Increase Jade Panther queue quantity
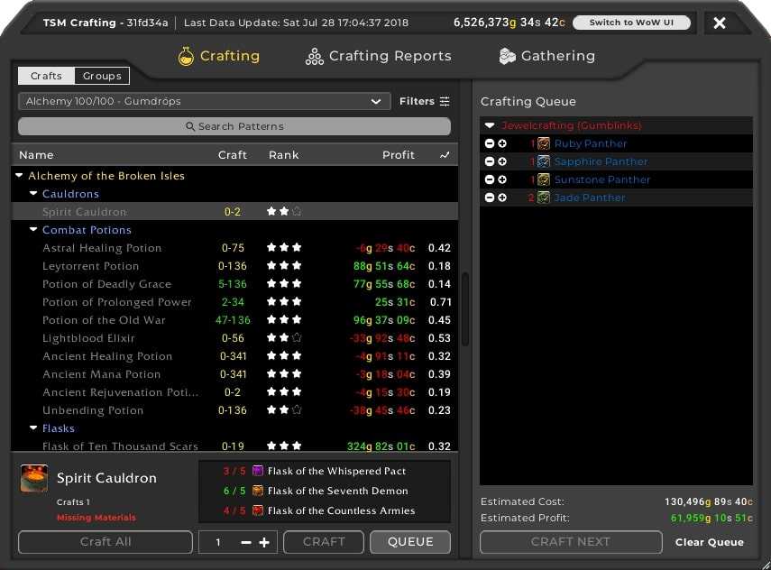The width and height of the screenshot is (771, 570). point(502,198)
